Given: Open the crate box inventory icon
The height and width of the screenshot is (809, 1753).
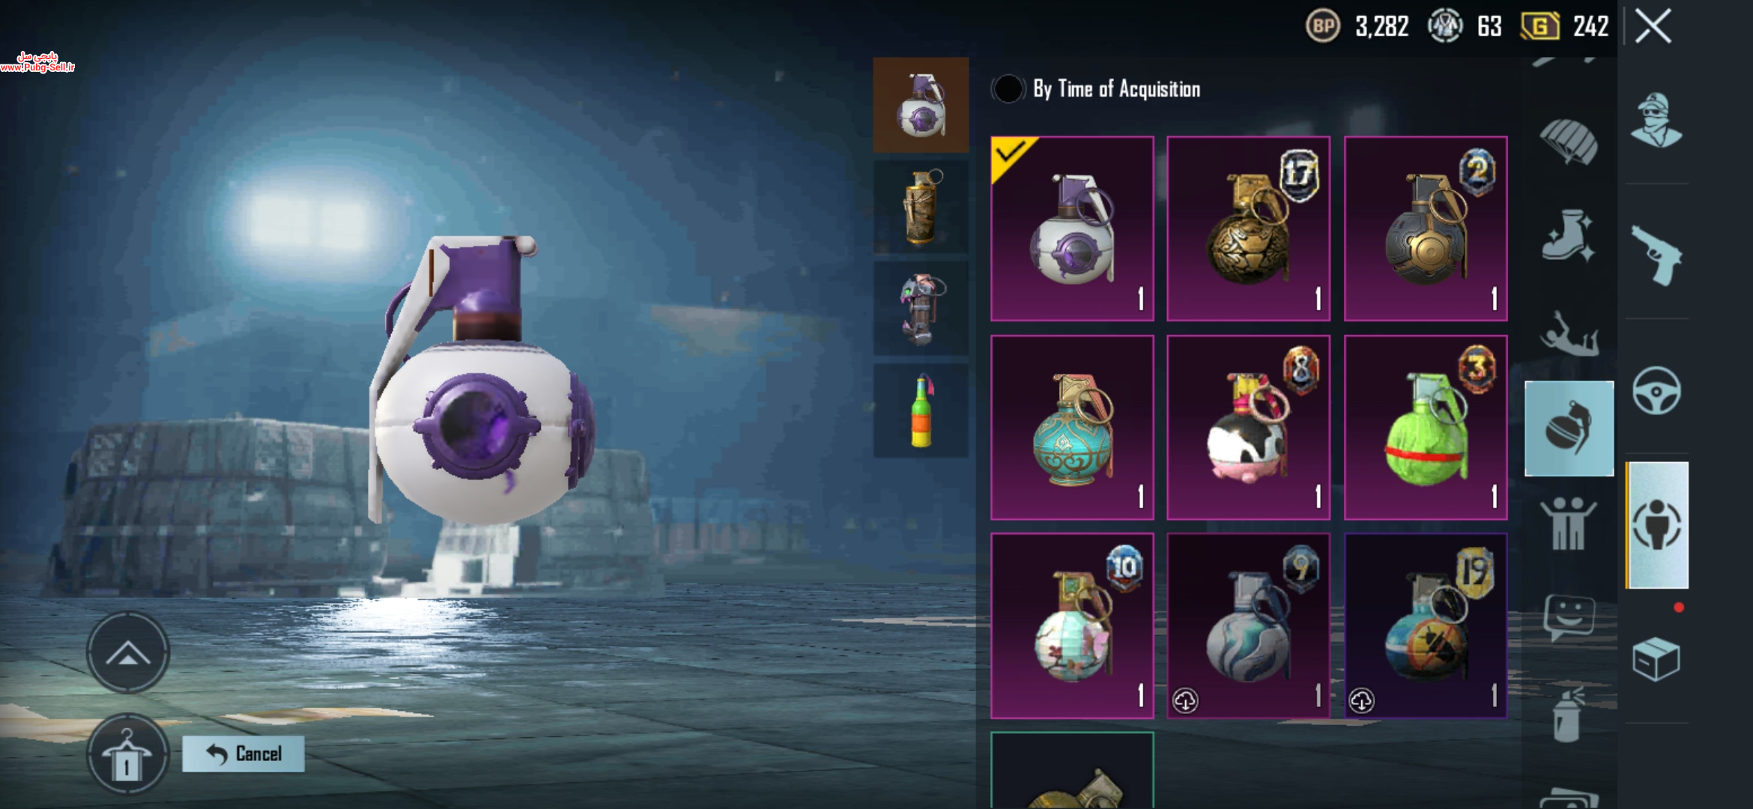Looking at the screenshot, I should coord(1656,659).
